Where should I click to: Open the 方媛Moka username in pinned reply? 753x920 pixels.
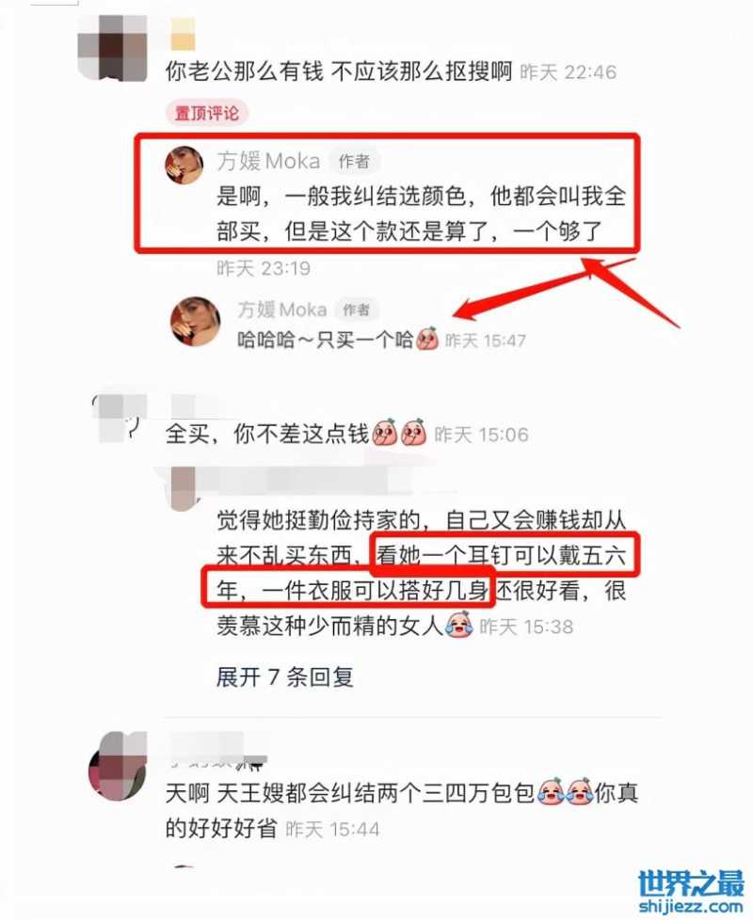coord(269,161)
